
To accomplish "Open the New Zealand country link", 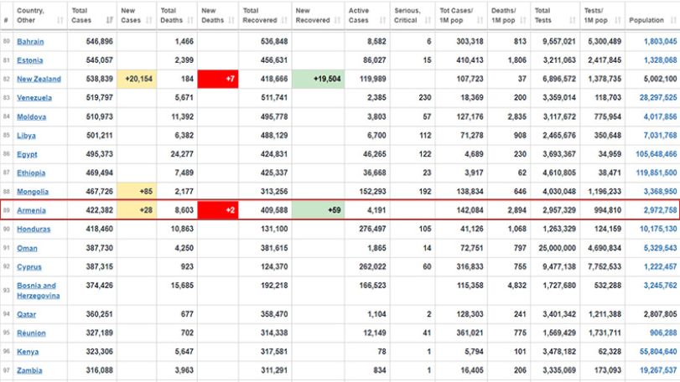I will (x=39, y=79).
